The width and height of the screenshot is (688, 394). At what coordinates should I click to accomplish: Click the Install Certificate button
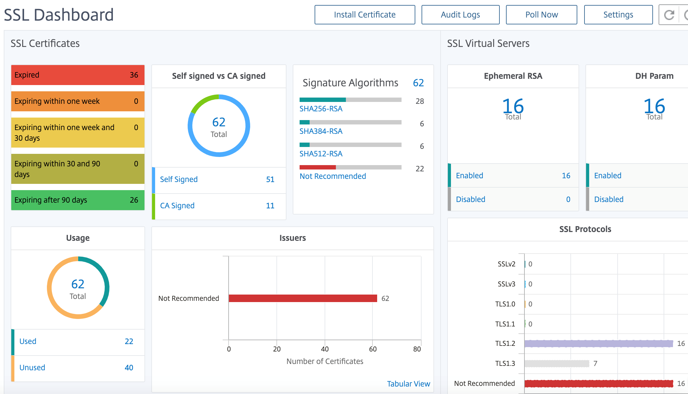click(x=365, y=15)
